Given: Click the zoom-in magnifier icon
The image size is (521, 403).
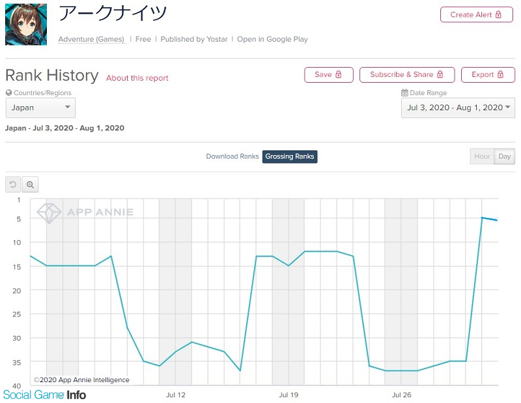Looking at the screenshot, I should (x=30, y=184).
